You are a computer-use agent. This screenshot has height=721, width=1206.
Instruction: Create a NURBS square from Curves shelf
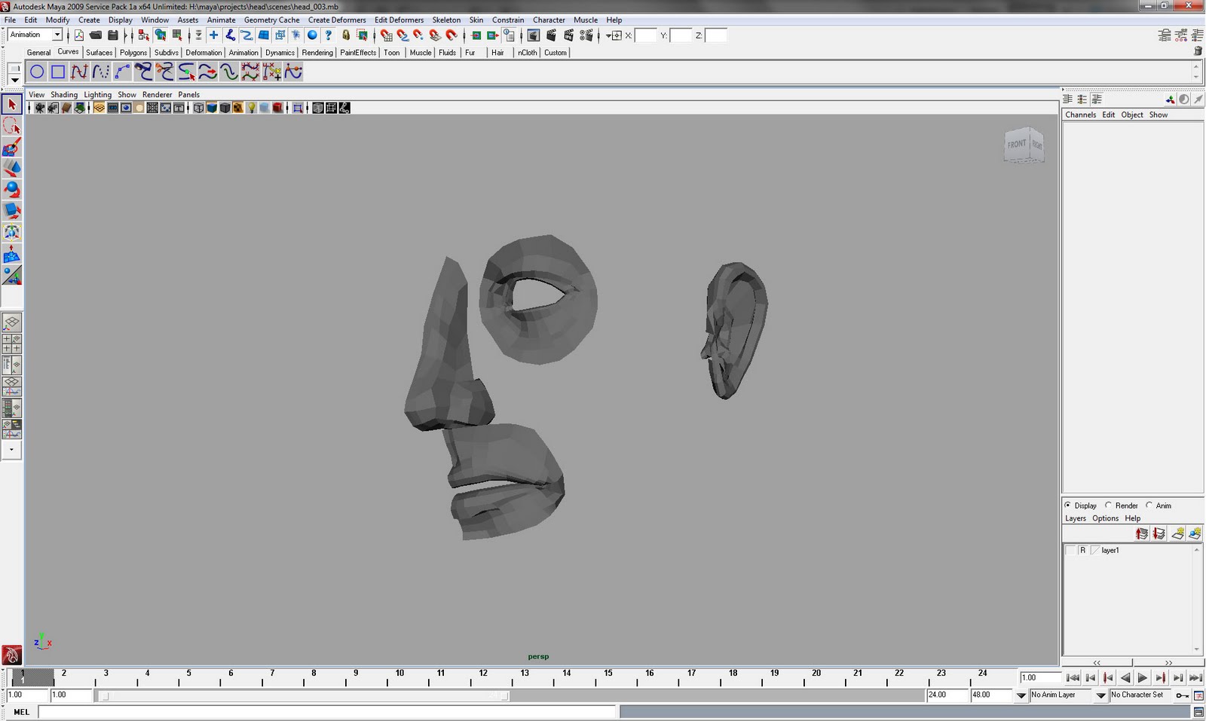pos(58,72)
